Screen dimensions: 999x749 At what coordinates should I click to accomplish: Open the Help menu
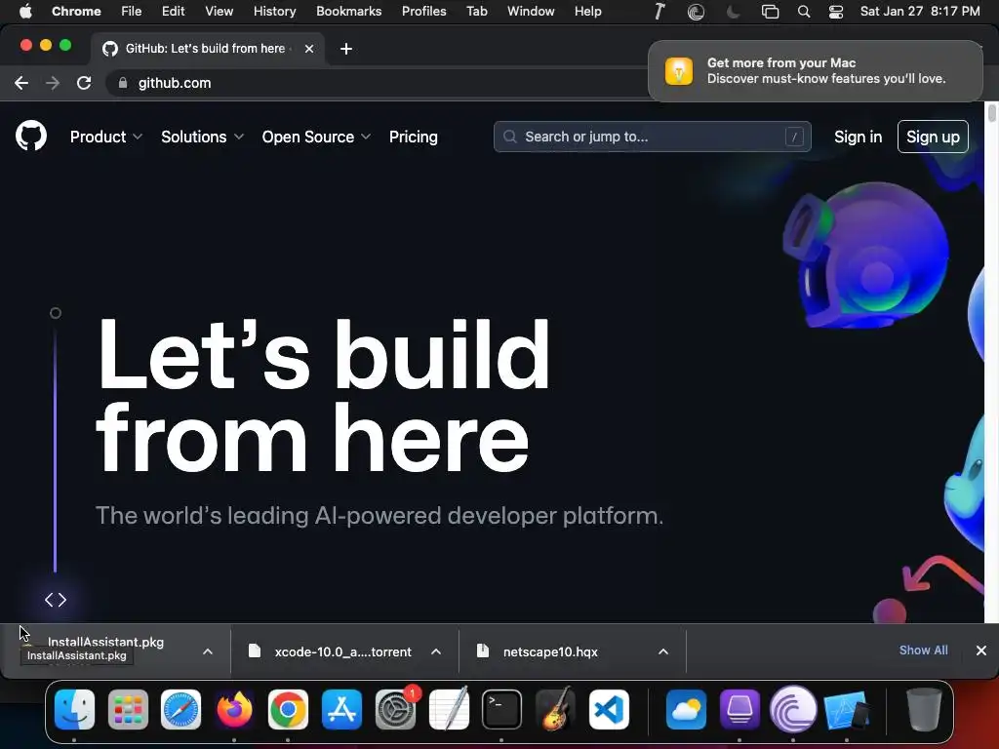[x=587, y=11]
